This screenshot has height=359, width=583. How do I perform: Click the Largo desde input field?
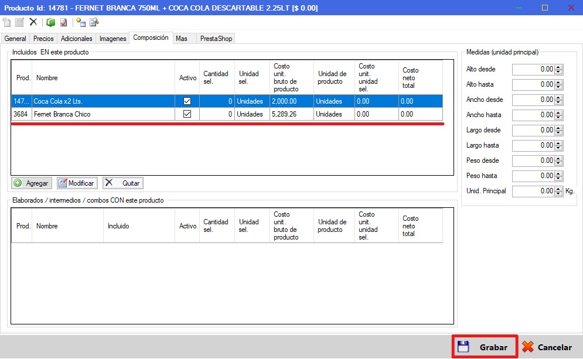[x=534, y=131]
